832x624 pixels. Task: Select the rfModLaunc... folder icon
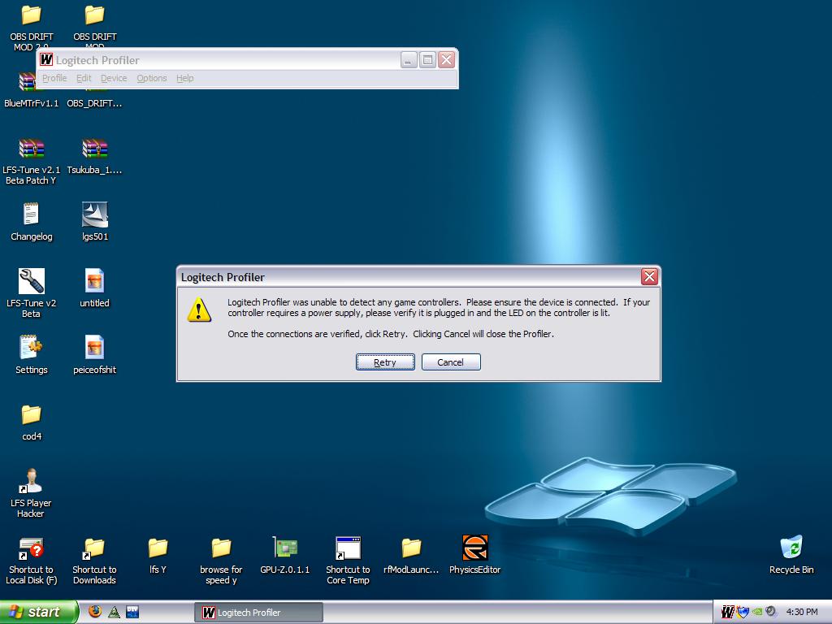(x=411, y=548)
